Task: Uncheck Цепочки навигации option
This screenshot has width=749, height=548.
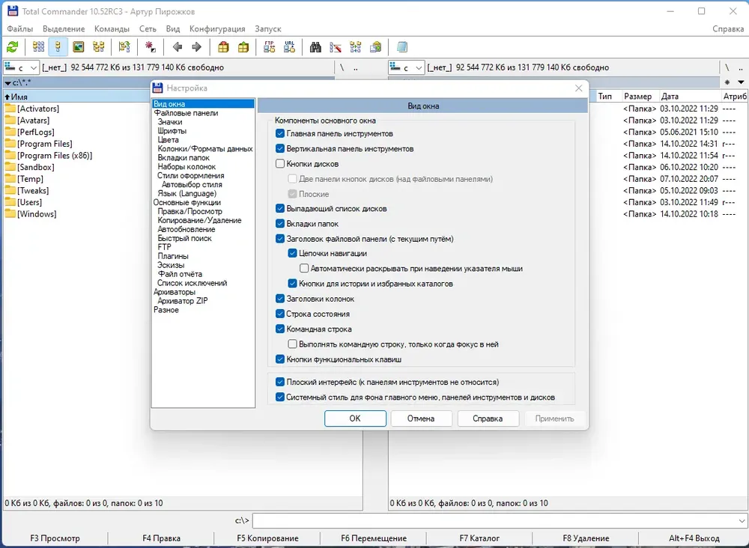Action: (x=292, y=254)
